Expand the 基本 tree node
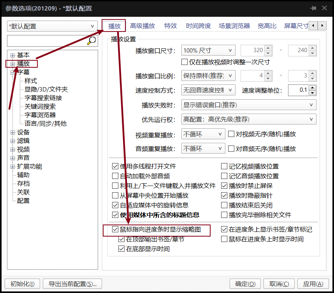The image size is (334, 293). 13,55
